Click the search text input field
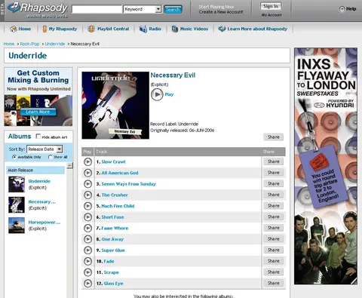 tap(97, 9)
